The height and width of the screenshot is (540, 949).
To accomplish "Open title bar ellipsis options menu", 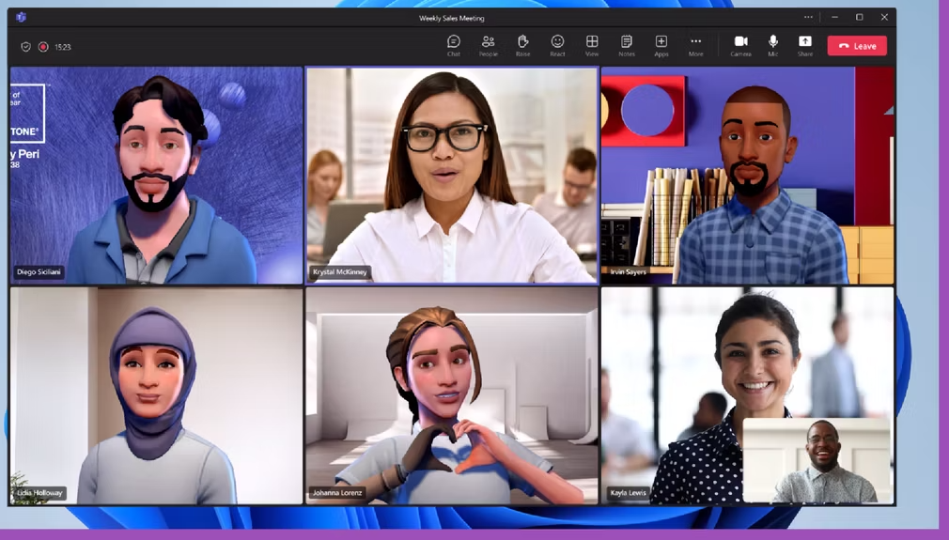I will tap(808, 17).
